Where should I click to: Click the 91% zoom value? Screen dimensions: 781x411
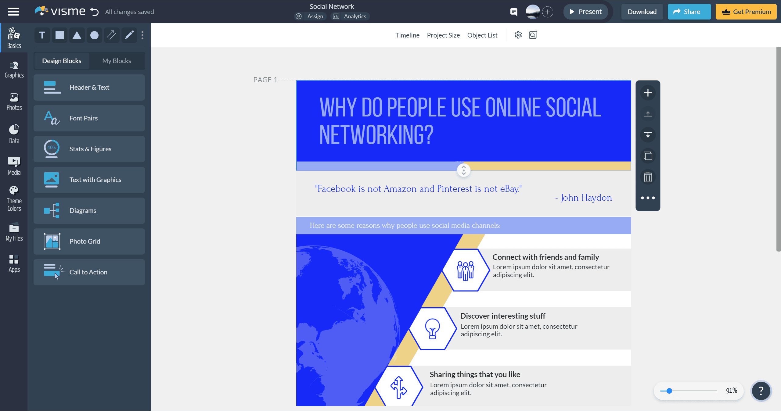coord(731,391)
